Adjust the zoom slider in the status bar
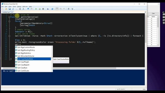 click(x=132, y=89)
